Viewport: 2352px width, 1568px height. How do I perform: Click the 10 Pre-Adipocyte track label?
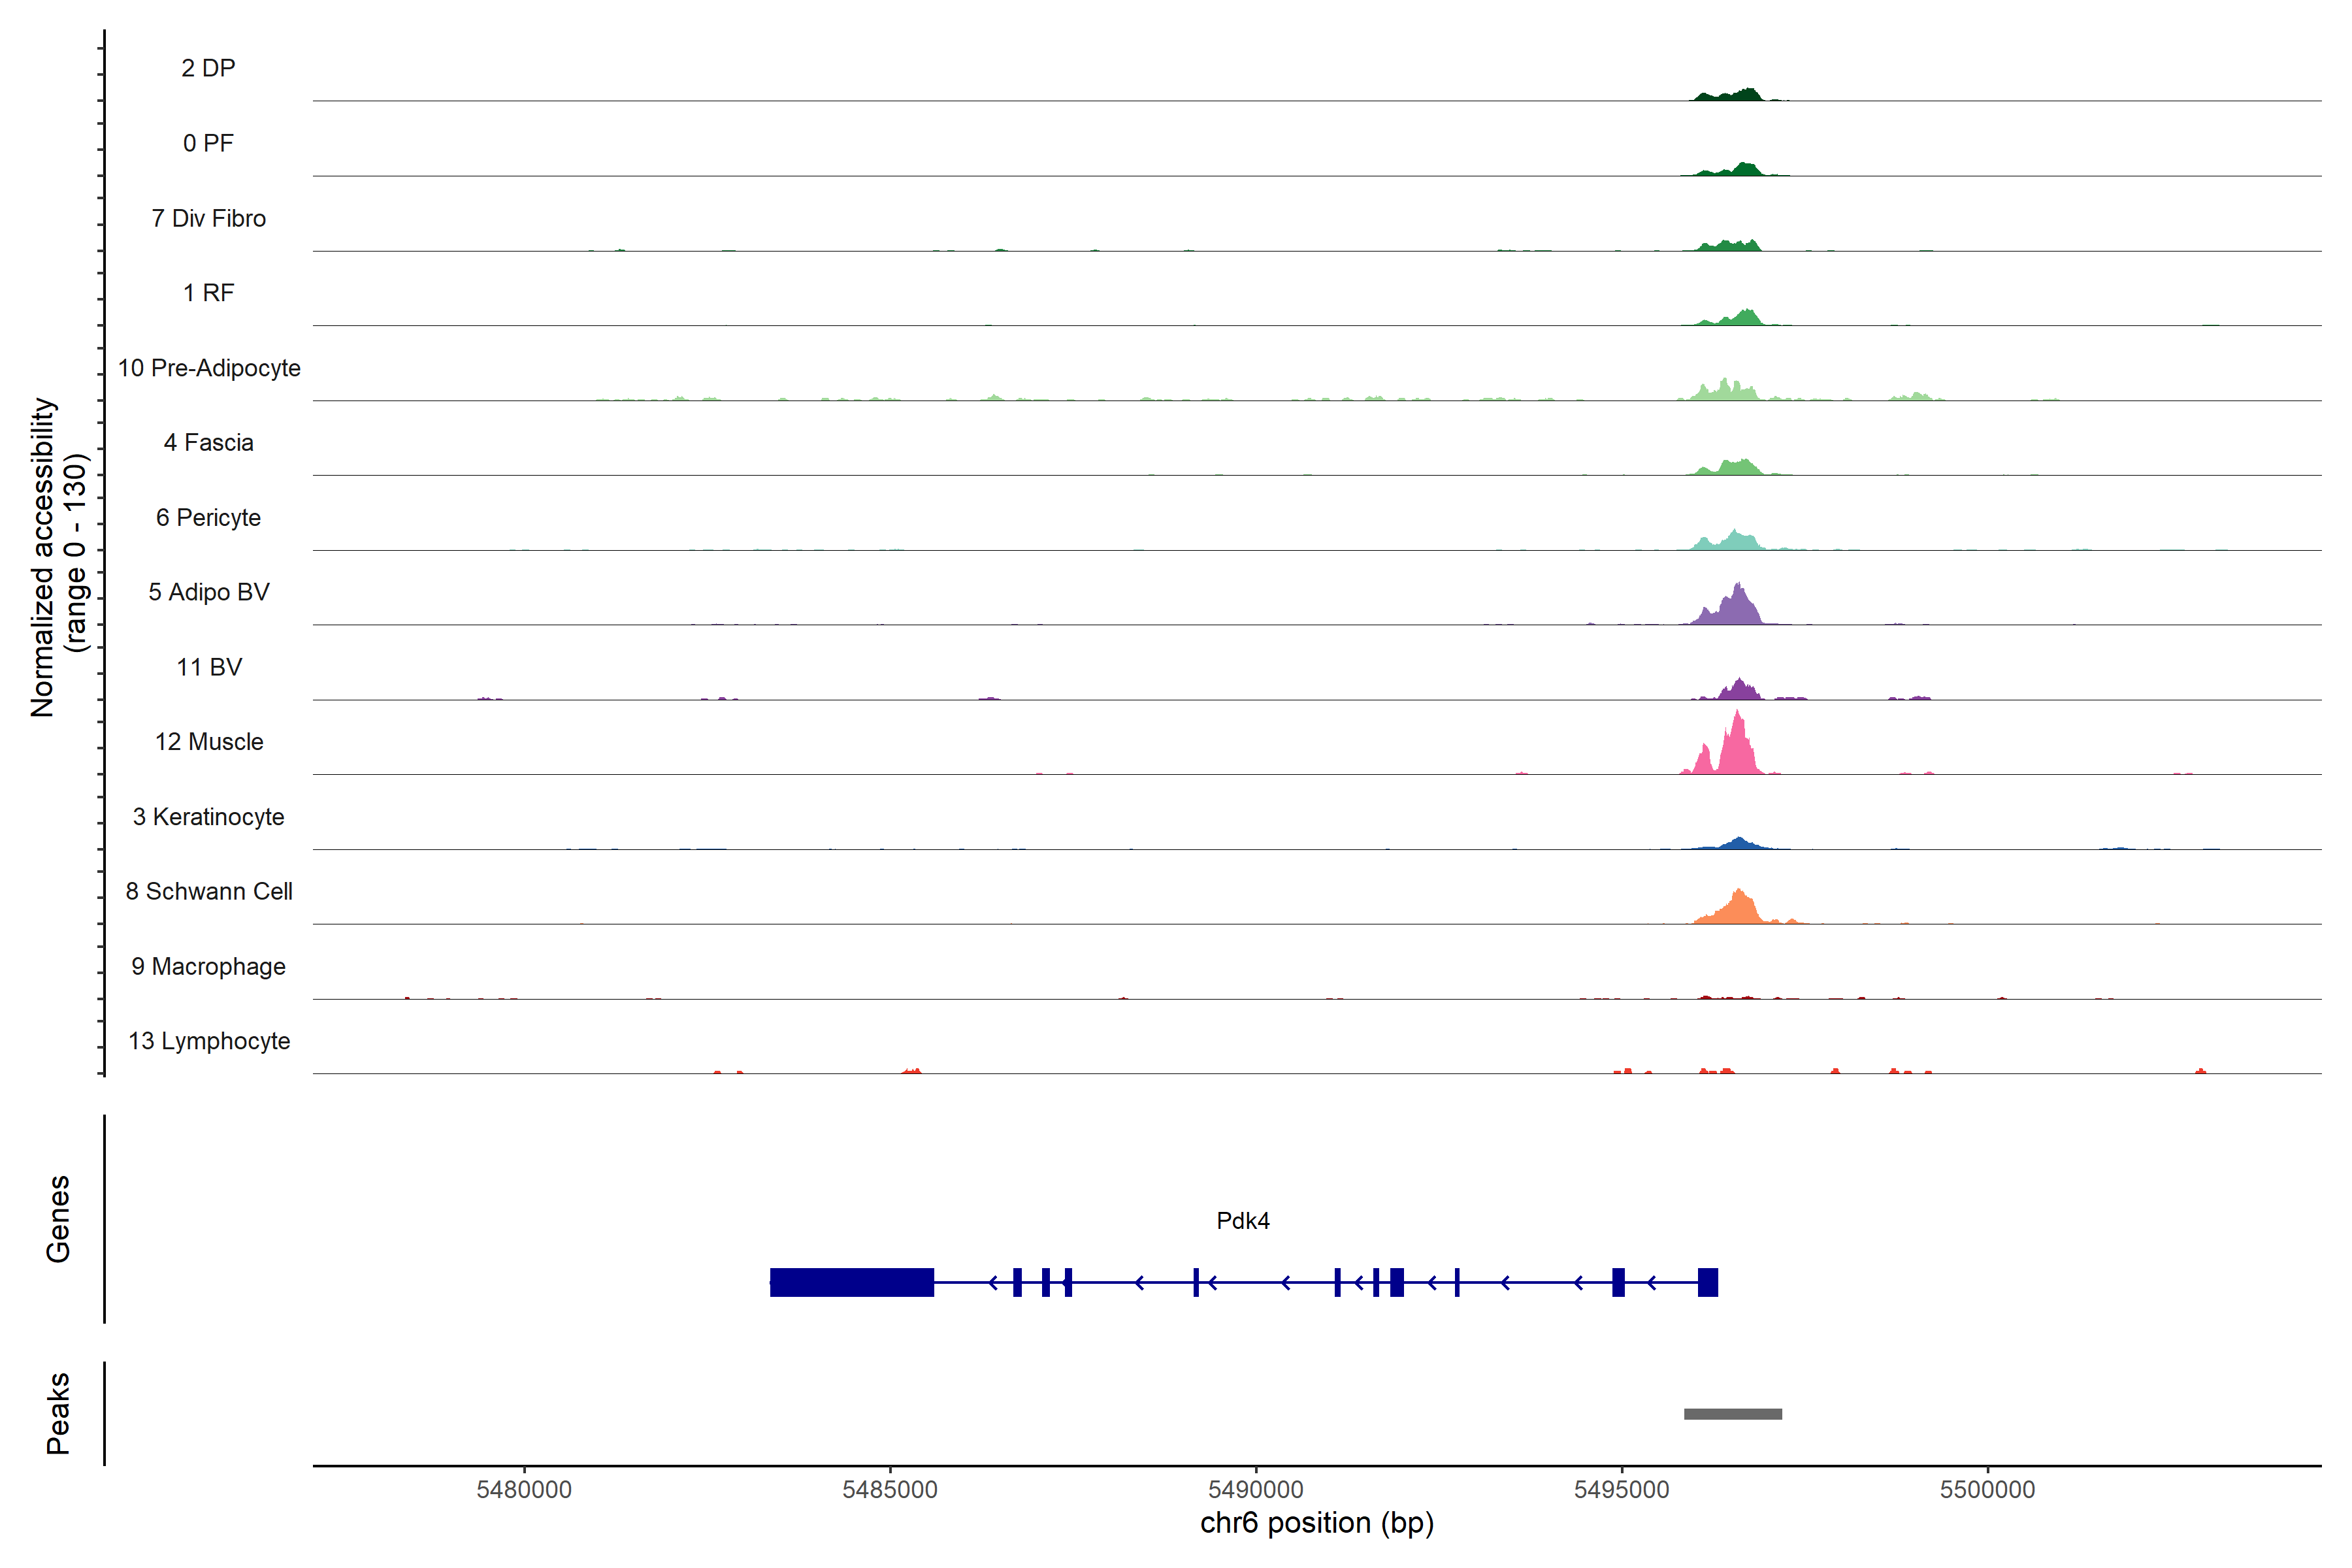click(x=209, y=368)
